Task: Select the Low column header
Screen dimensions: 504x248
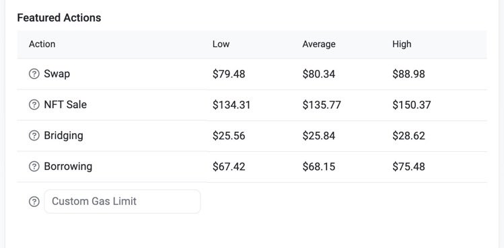Action: (221, 44)
